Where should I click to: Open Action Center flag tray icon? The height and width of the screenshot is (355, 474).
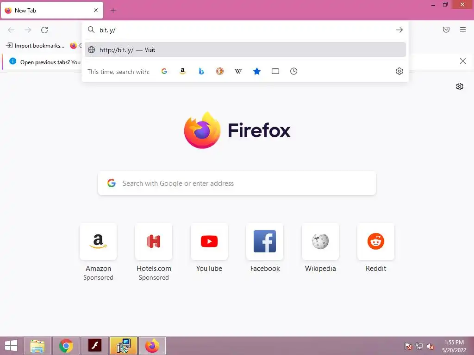[x=408, y=346]
